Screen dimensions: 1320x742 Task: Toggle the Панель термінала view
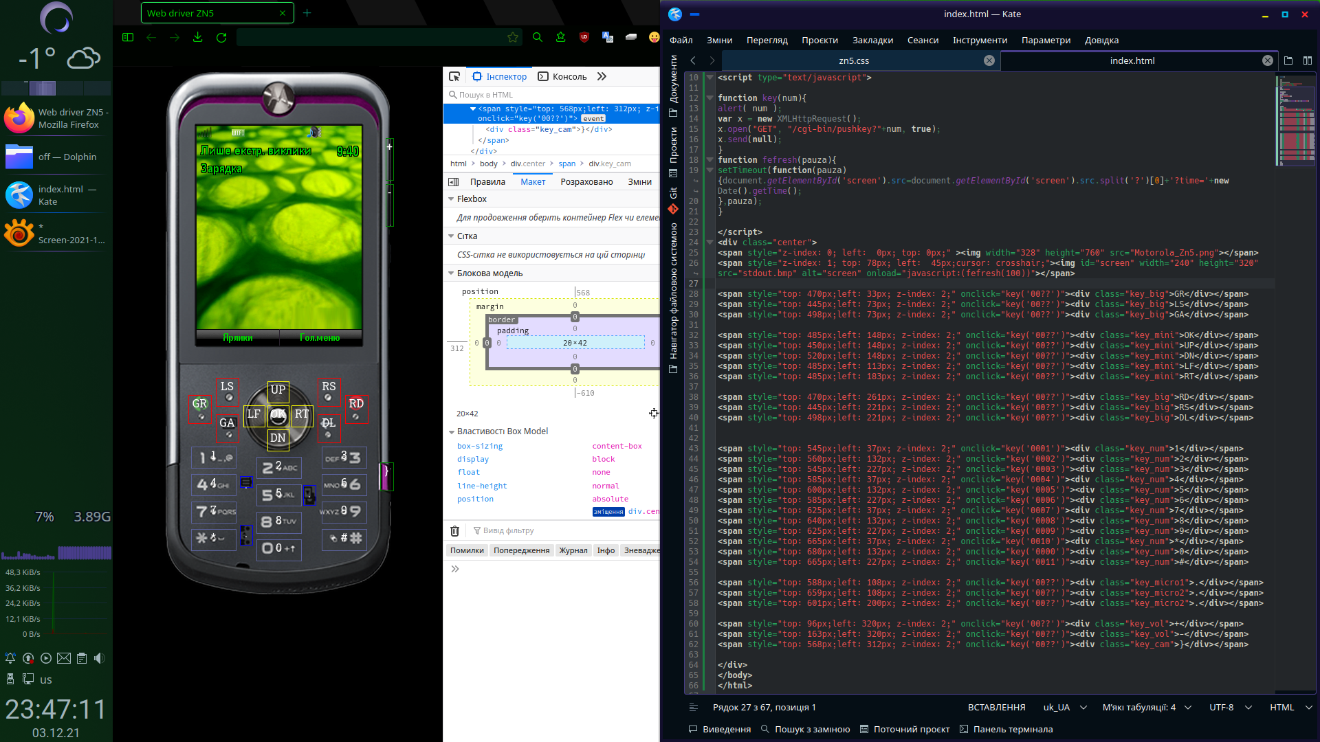[x=1006, y=729]
